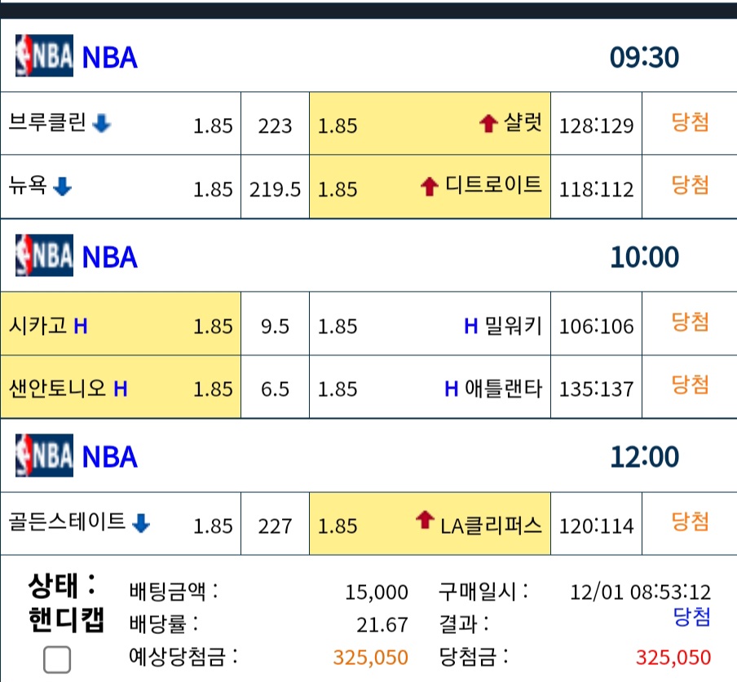Image resolution: width=737 pixels, height=682 pixels.
Task: Open the NBA league link at 12:00
Action: click(x=109, y=457)
